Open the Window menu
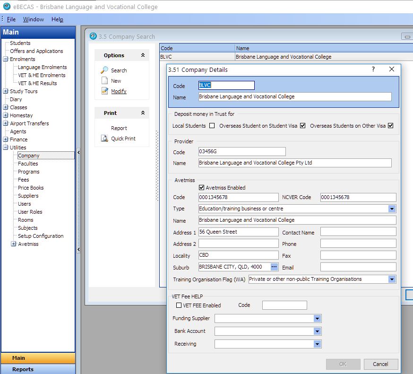The image size is (413, 374). (34, 19)
